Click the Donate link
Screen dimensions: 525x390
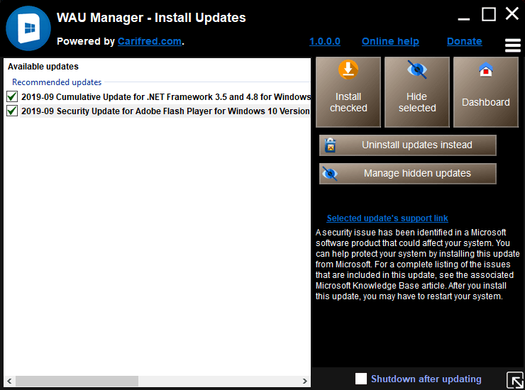464,41
